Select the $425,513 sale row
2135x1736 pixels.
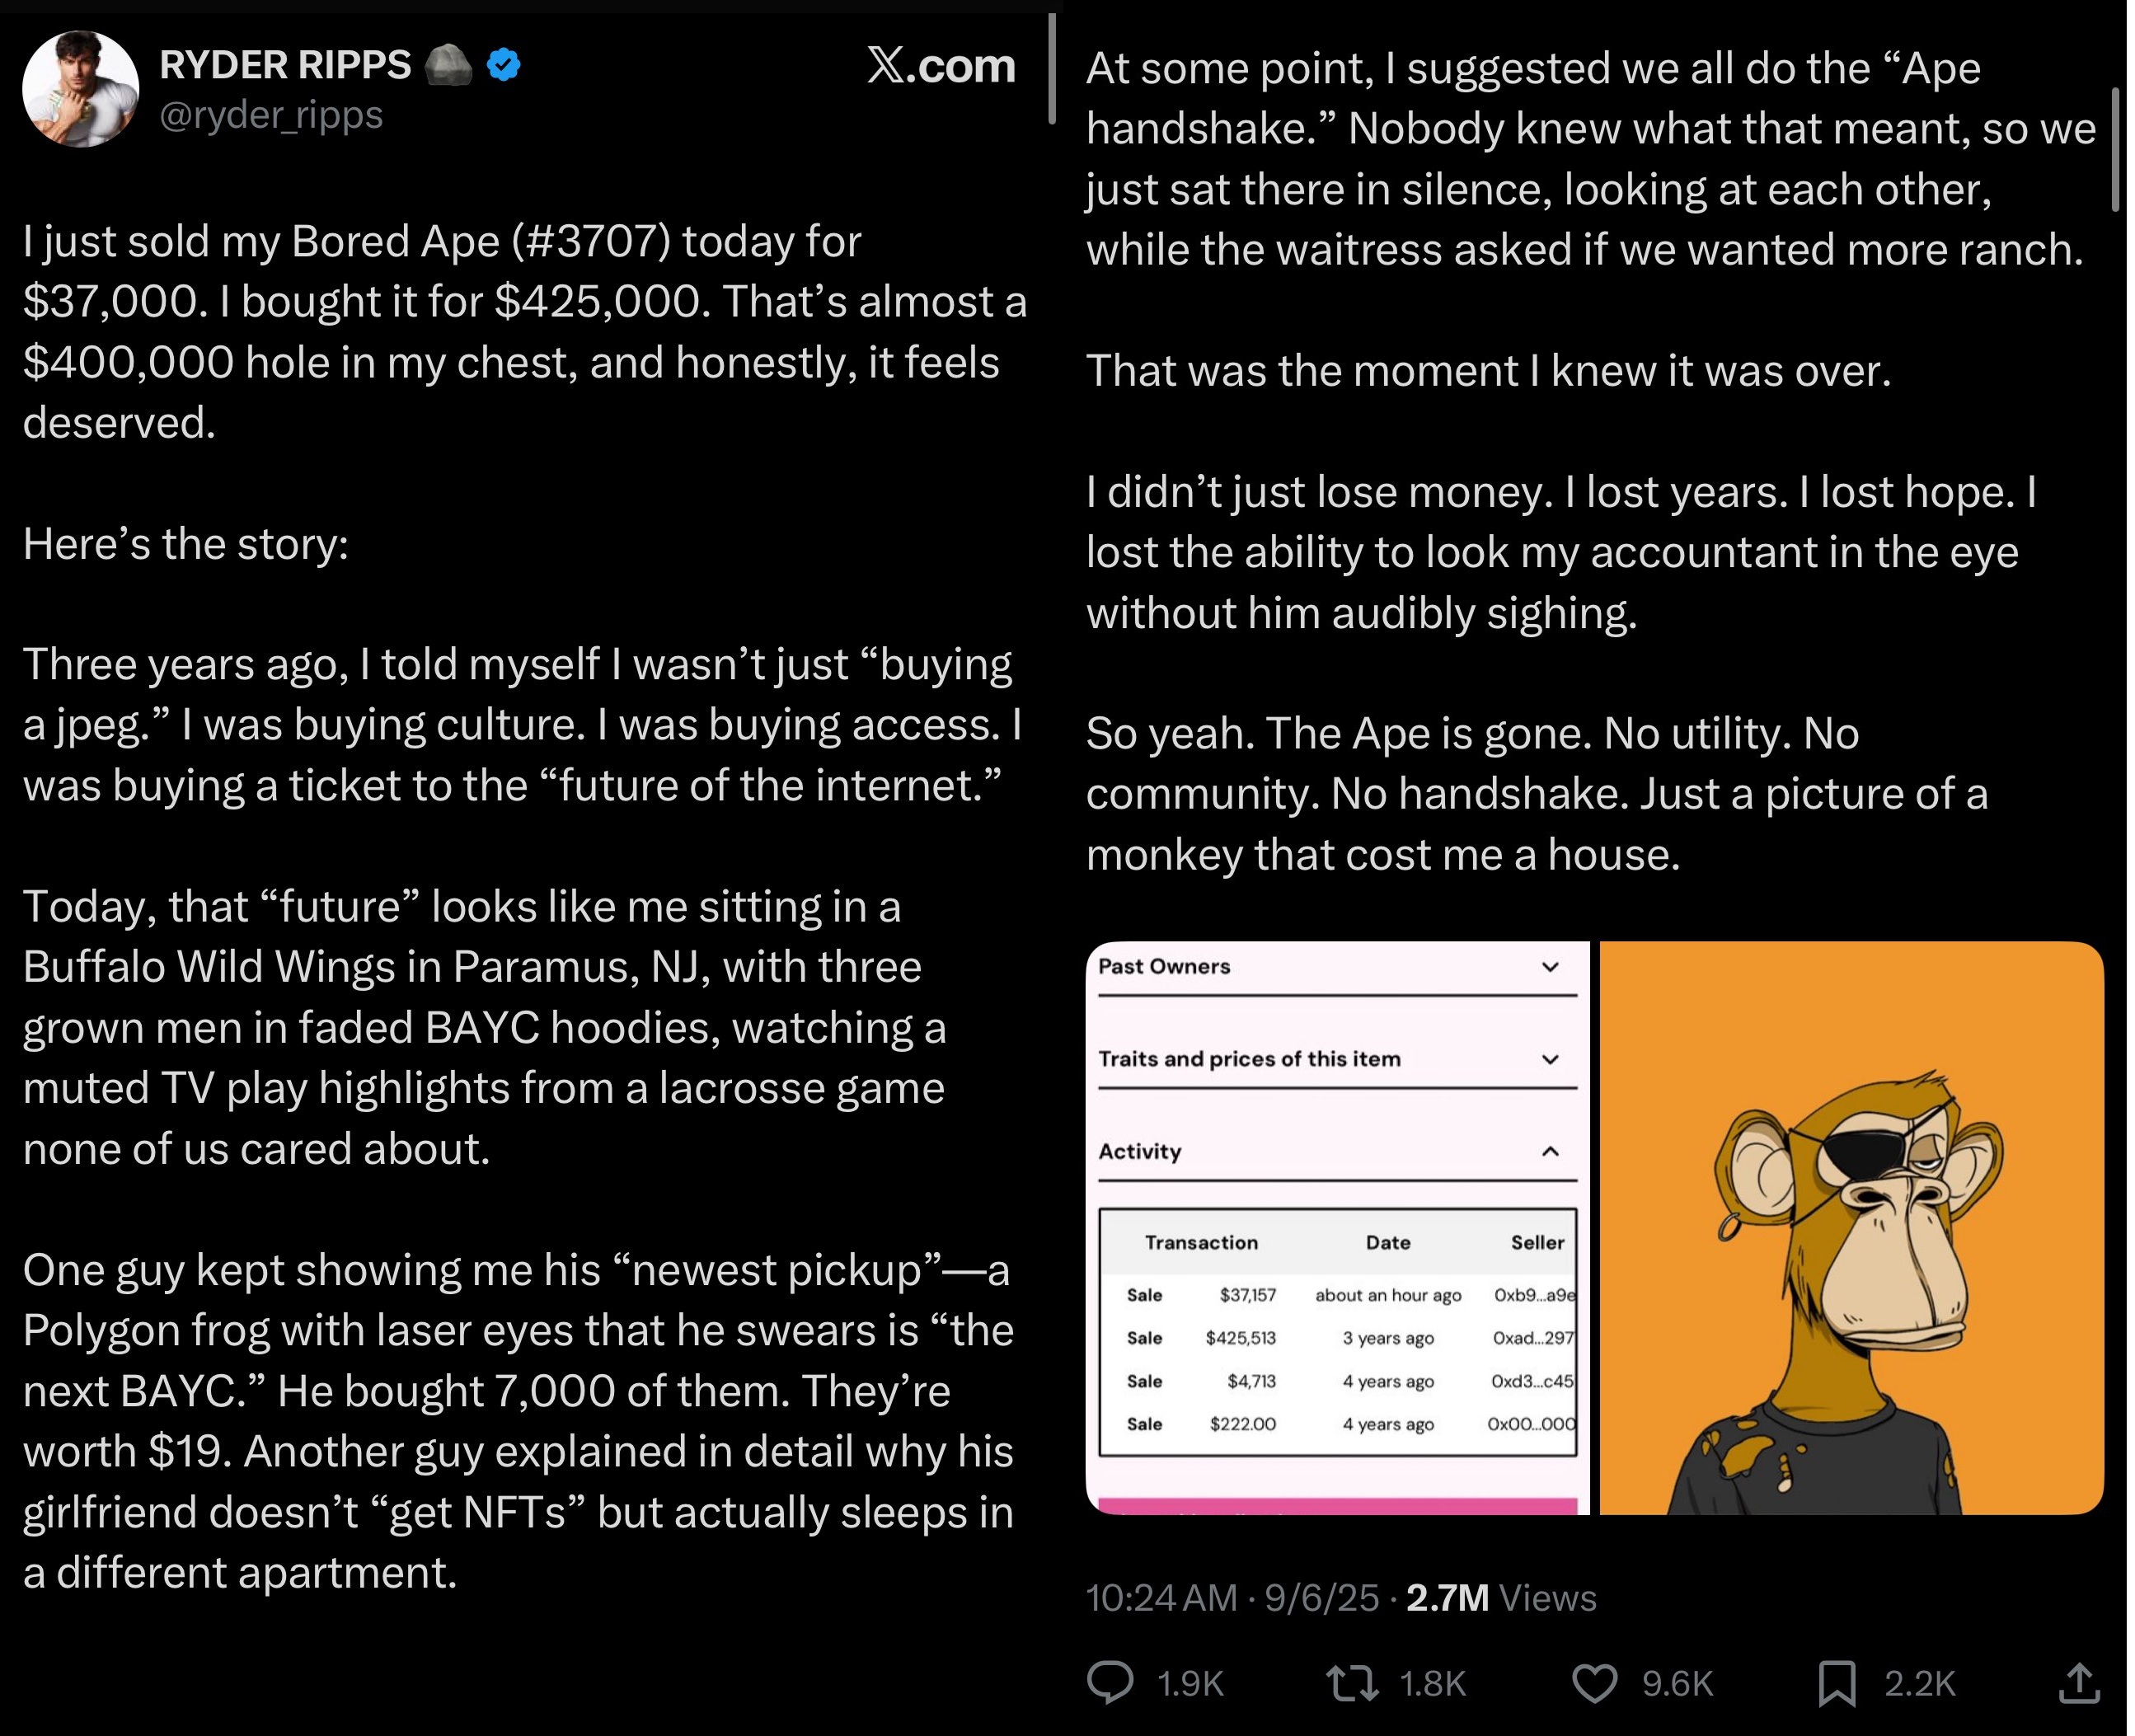(x=1337, y=1338)
